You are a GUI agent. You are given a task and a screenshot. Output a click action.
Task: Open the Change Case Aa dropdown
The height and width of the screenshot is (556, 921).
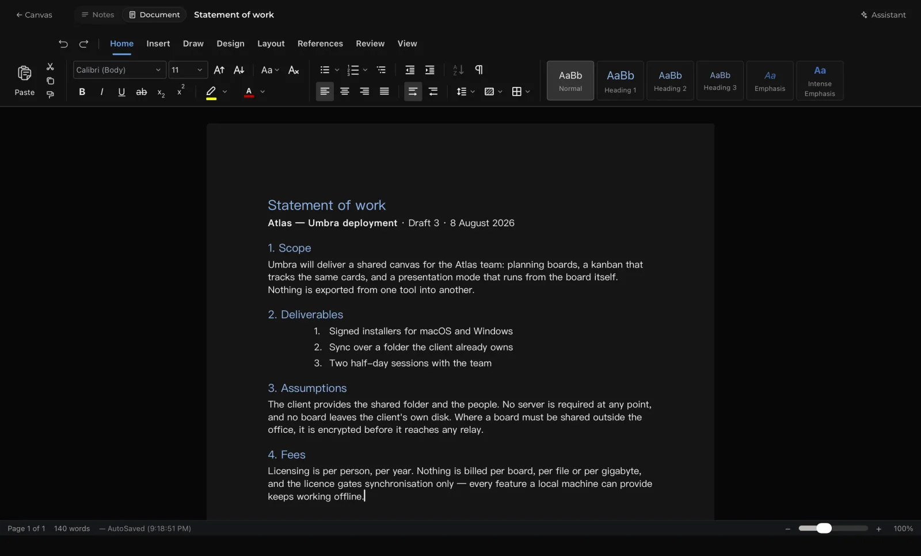[269, 70]
